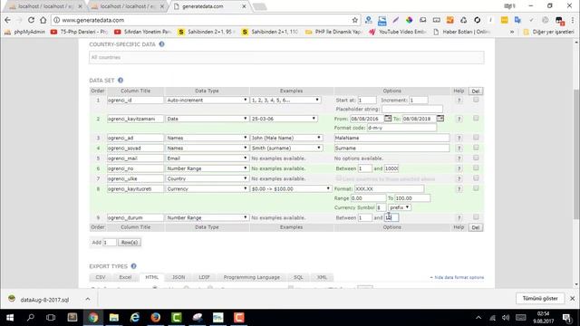
Task: Switch to the SQL export tab
Action: point(298,277)
